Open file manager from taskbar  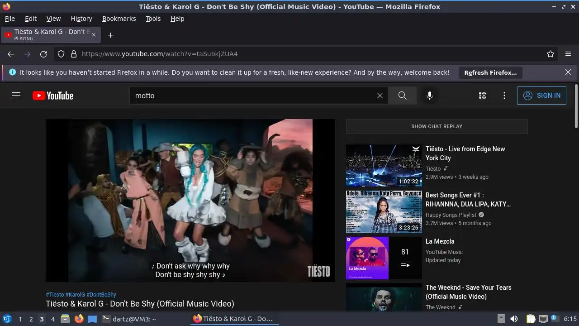[65, 319]
